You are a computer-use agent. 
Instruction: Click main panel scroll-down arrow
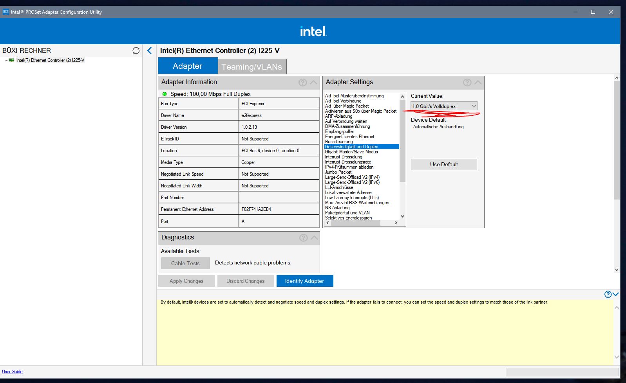tap(617, 270)
